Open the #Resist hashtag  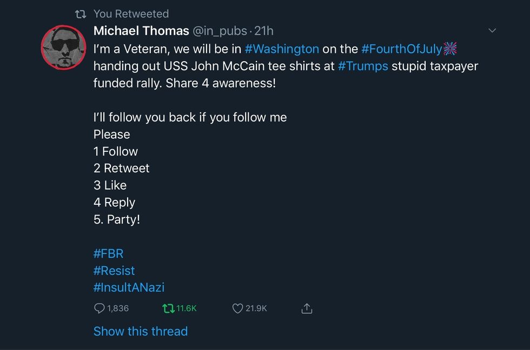pos(114,271)
